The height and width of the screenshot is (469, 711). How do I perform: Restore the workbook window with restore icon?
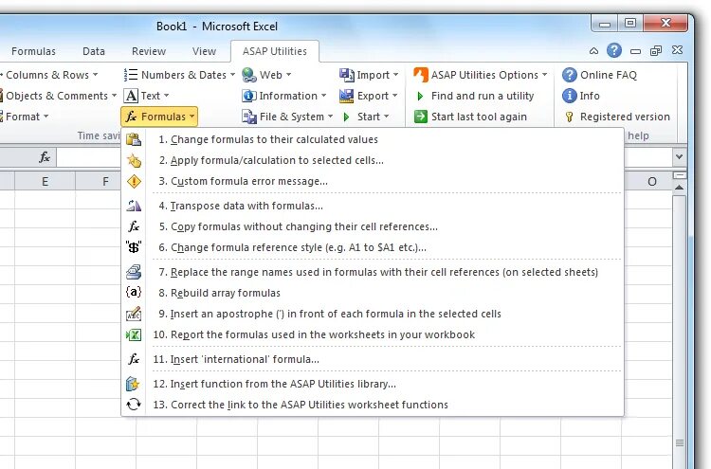pyautogui.click(x=656, y=51)
